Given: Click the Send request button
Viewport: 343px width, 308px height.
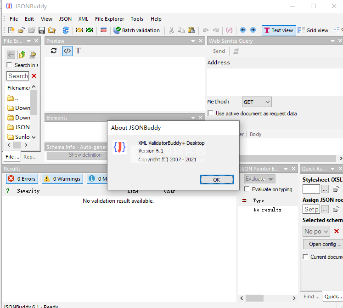Looking at the screenshot, I should [219, 51].
